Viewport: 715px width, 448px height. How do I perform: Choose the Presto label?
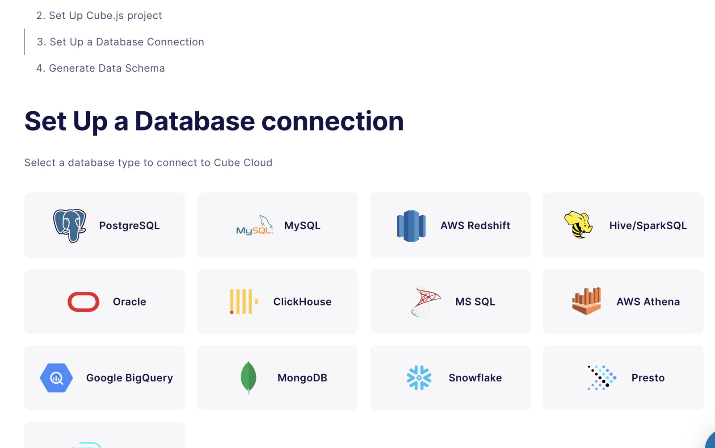coord(648,378)
